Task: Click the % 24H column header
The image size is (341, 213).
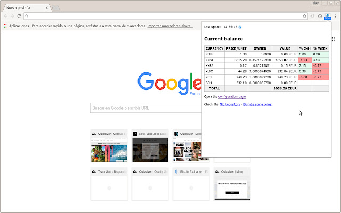Action: pos(305,48)
